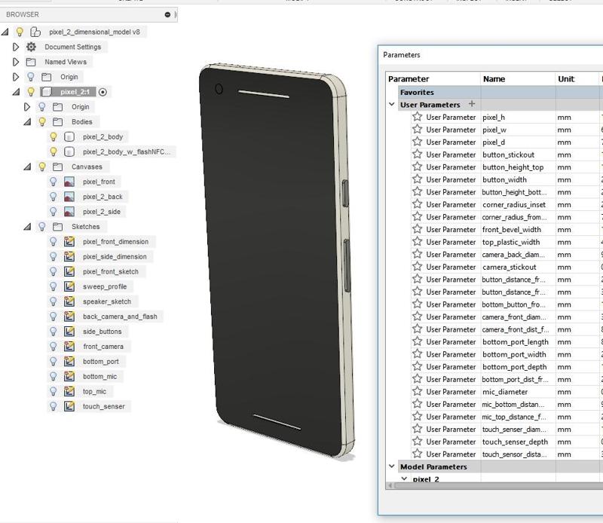Expand the Document Settings tree node
The width and height of the screenshot is (603, 523).
[16, 47]
